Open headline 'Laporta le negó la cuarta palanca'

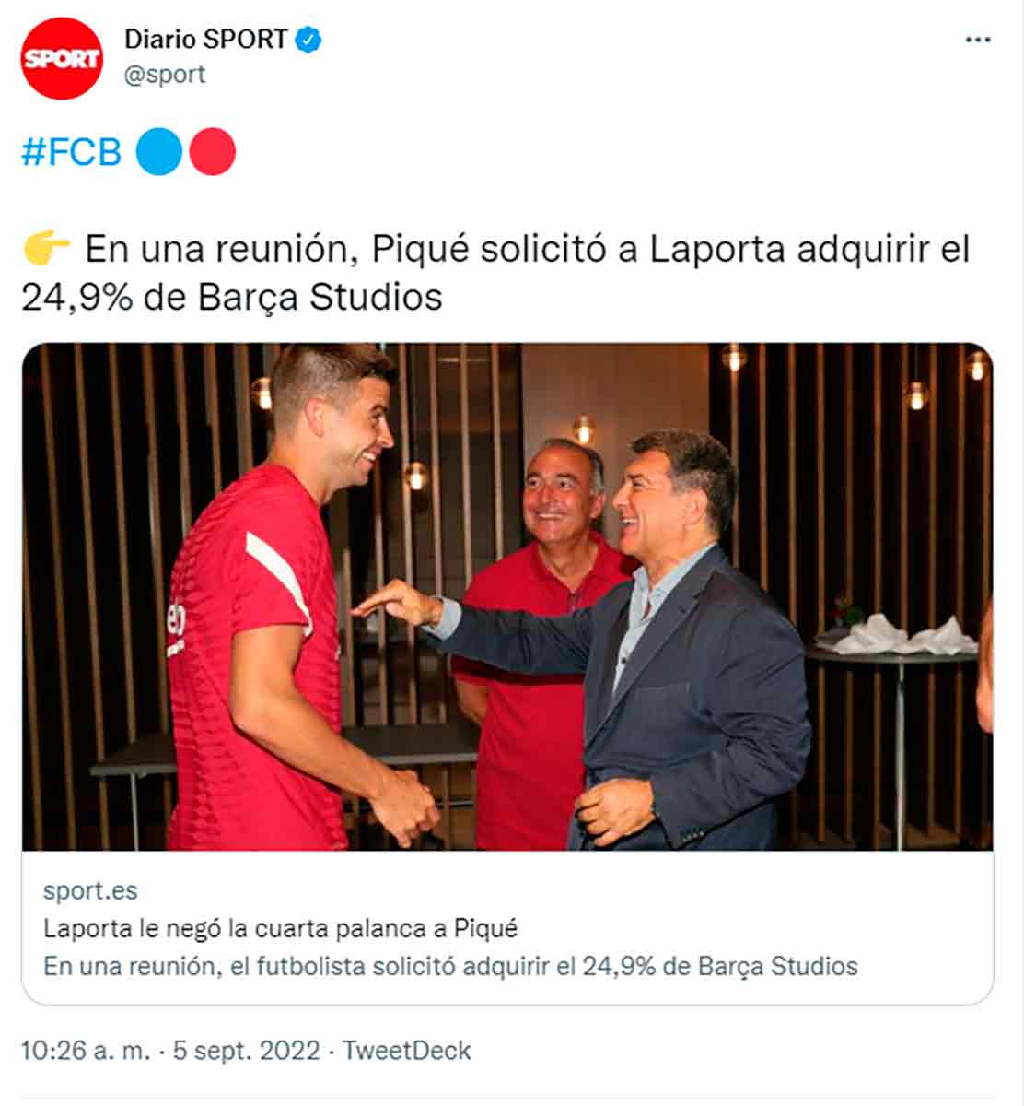click(280, 928)
